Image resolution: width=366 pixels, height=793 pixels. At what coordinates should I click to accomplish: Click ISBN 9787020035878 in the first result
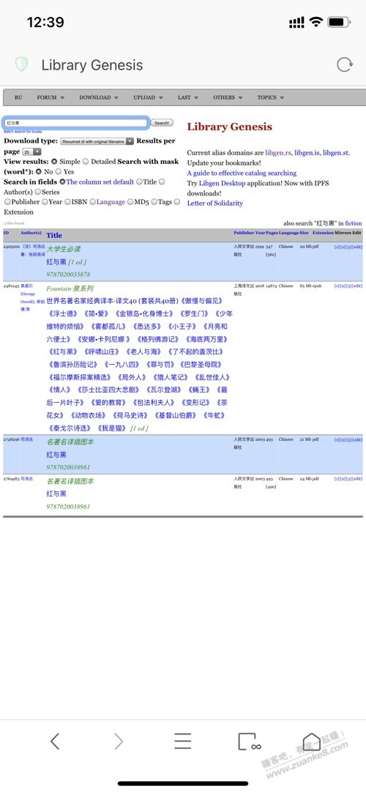[x=68, y=275]
